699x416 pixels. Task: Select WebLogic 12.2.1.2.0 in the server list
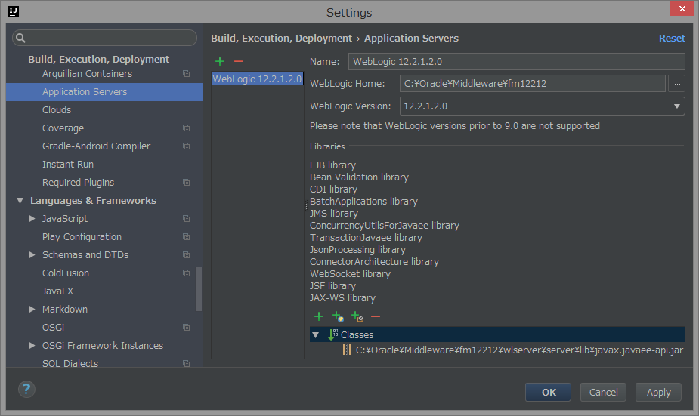257,79
